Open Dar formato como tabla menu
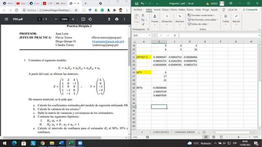Viewport: 262px width, 147px height. click(203, 20)
